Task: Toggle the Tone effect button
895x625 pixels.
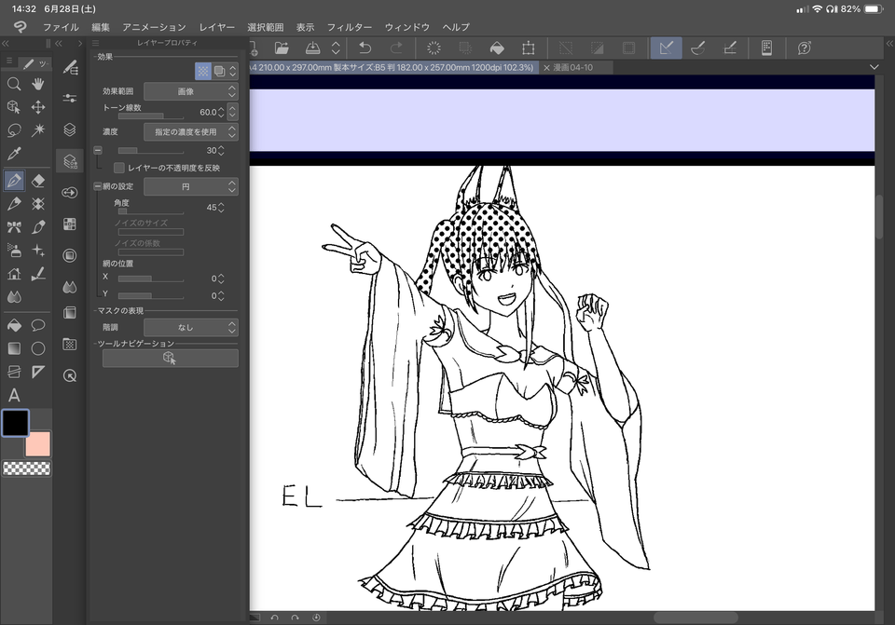Action: [203, 72]
